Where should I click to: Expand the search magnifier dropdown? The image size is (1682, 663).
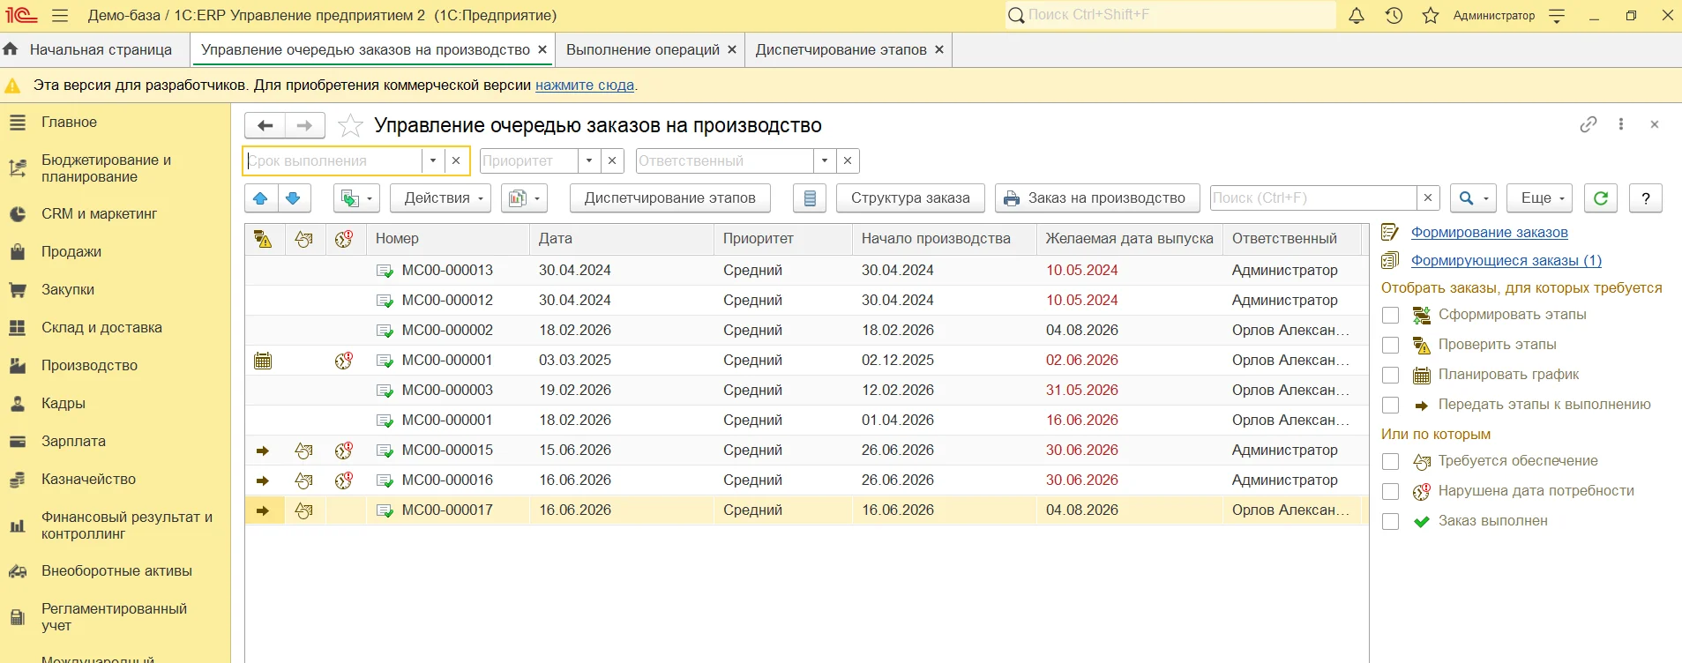pyautogui.click(x=1474, y=198)
